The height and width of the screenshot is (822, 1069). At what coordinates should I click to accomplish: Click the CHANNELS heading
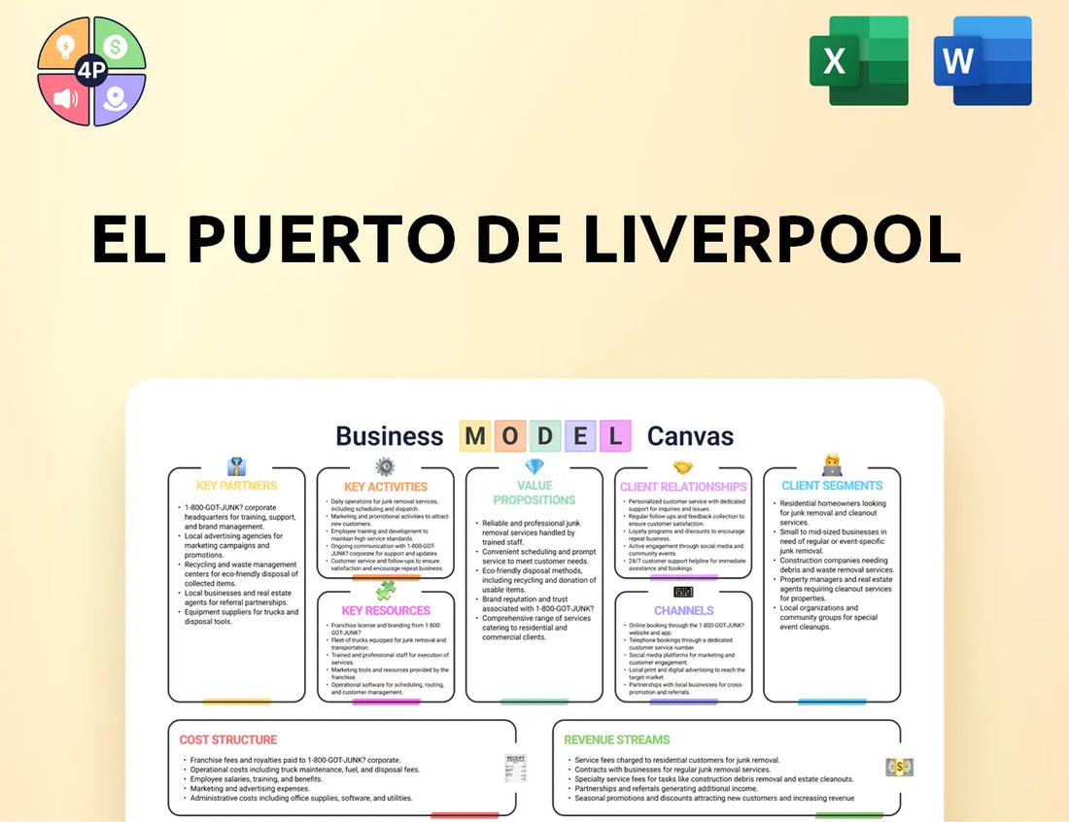tap(684, 611)
